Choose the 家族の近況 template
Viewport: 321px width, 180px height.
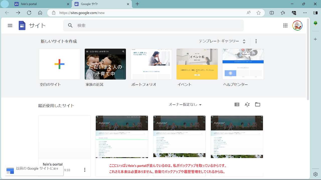tap(105, 64)
